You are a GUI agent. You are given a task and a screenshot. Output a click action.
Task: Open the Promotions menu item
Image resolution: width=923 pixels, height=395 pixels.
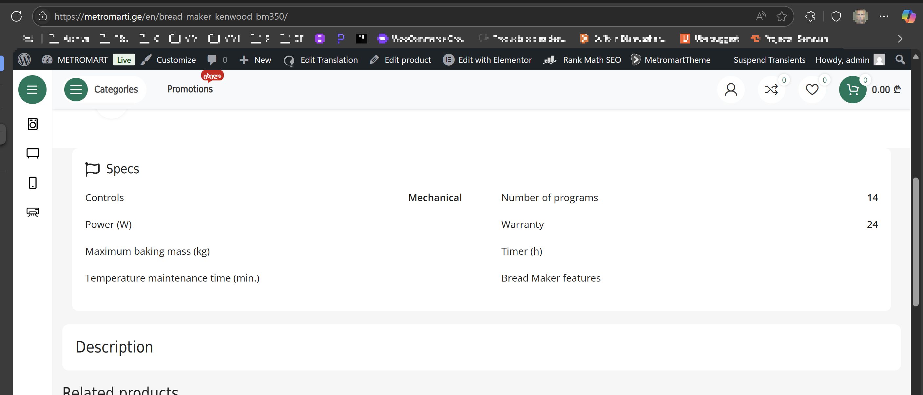[190, 89]
